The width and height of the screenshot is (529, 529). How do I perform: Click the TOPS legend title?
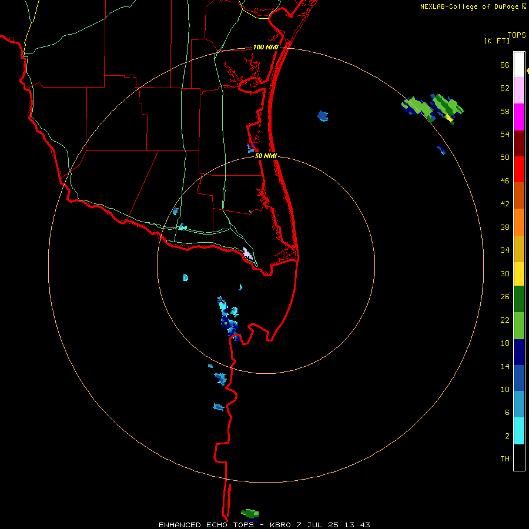pyautogui.click(x=517, y=35)
